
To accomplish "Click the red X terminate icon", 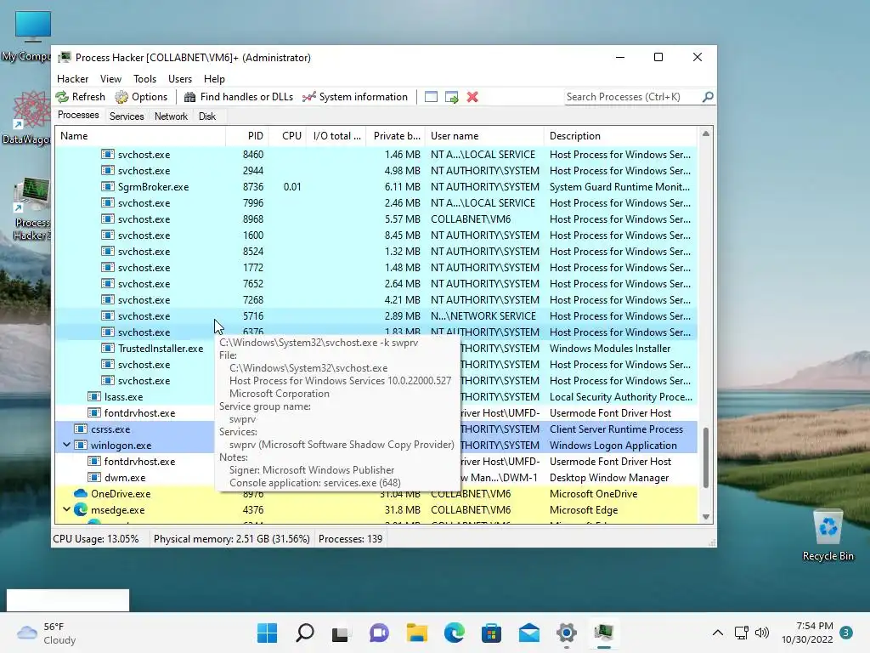I will click(472, 97).
